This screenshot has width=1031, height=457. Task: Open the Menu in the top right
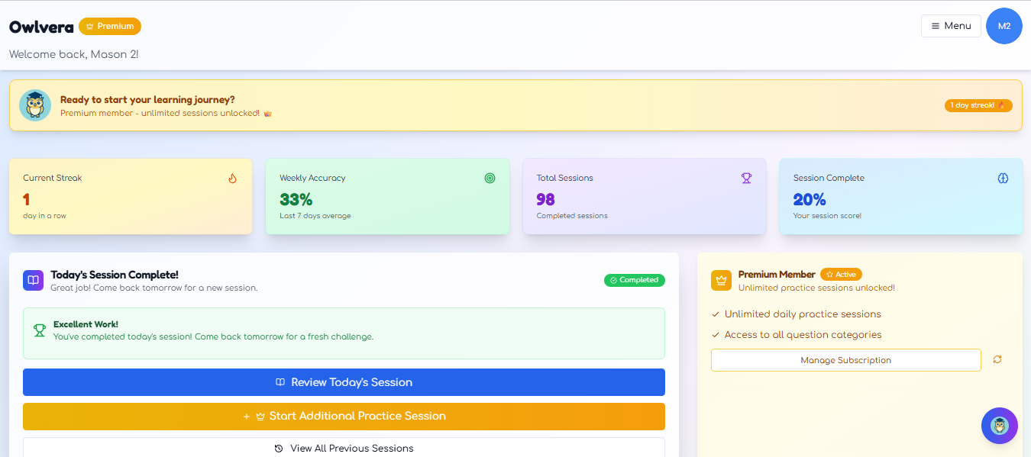pos(950,25)
